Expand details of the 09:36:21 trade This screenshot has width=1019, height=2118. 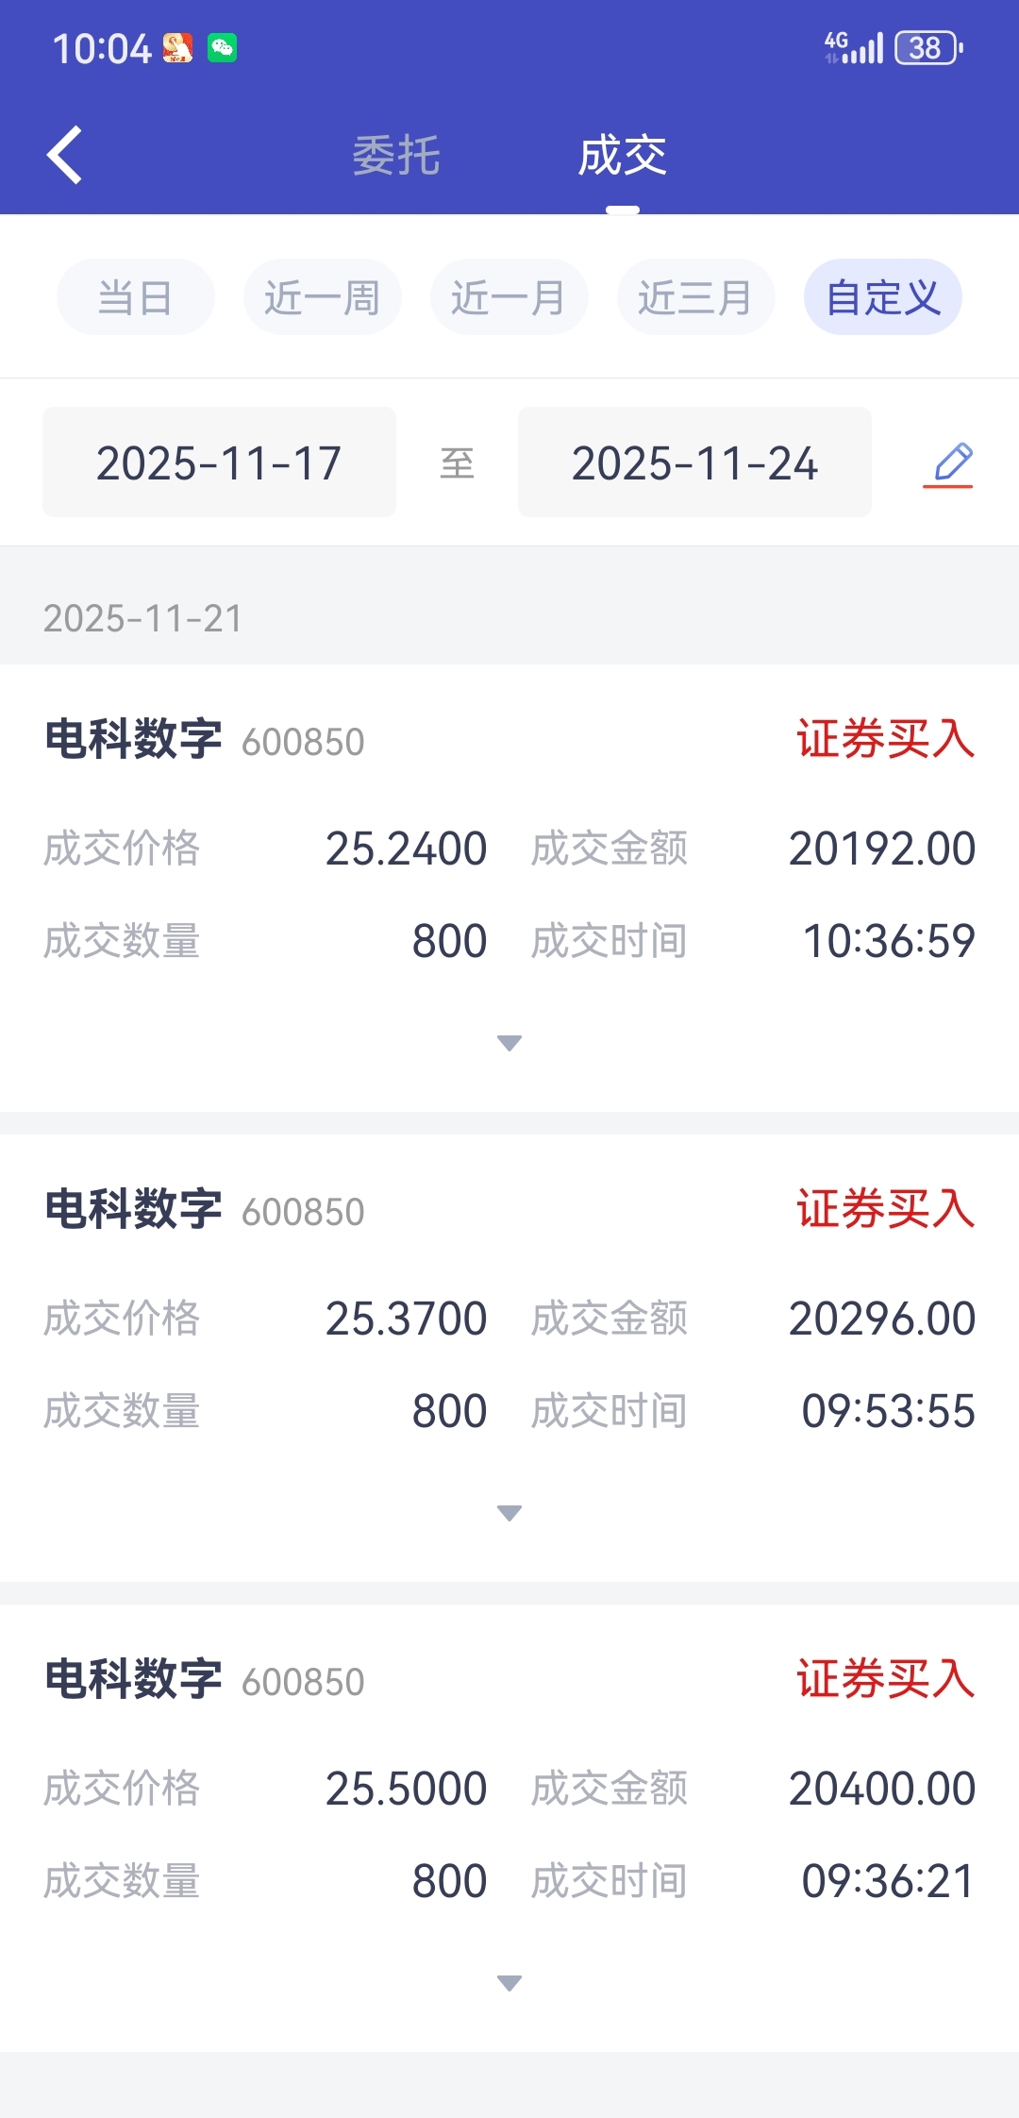tap(509, 1983)
